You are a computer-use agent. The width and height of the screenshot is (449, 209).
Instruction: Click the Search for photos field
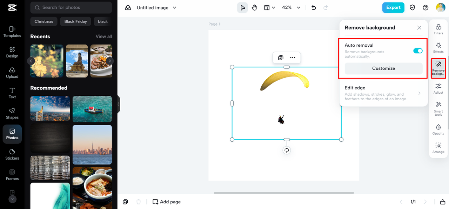coord(71,7)
